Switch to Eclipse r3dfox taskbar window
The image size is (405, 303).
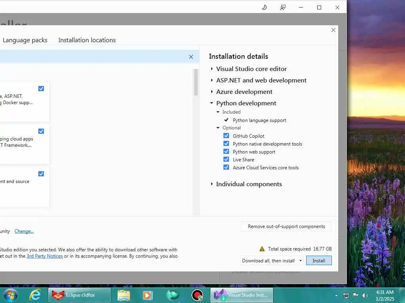(x=79, y=295)
